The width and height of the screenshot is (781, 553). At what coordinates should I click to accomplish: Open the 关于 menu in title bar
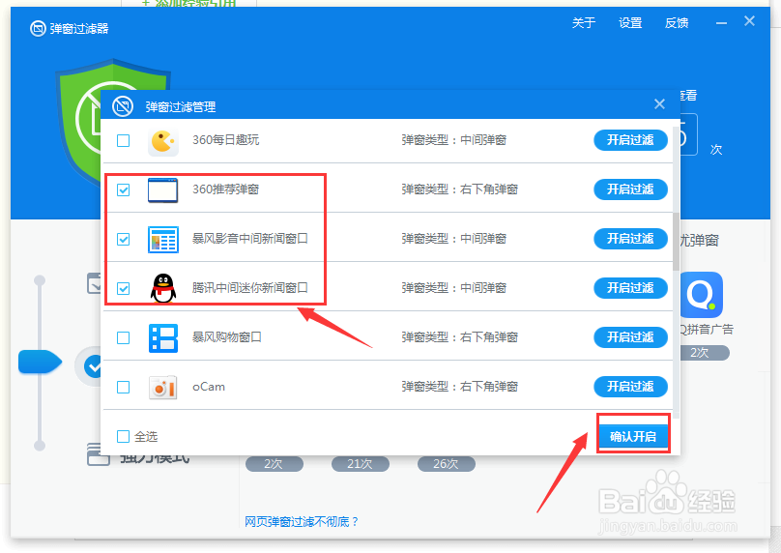click(x=584, y=23)
